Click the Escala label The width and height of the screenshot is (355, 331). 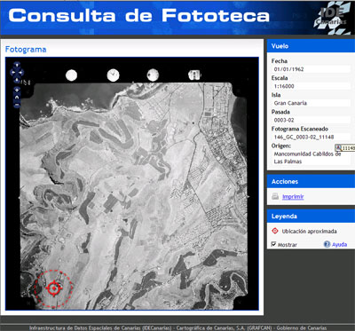[x=280, y=78]
